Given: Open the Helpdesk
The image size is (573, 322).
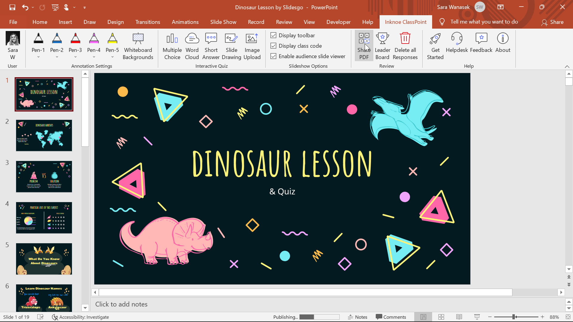Looking at the screenshot, I should (457, 42).
